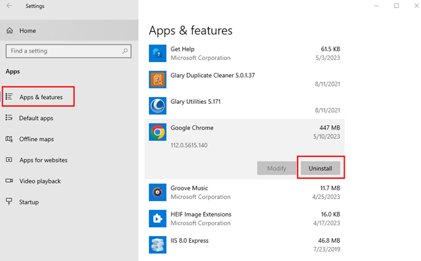The image size is (421, 261).
Task: Select the IIS 8.0 Express entry
Action: click(190, 241)
